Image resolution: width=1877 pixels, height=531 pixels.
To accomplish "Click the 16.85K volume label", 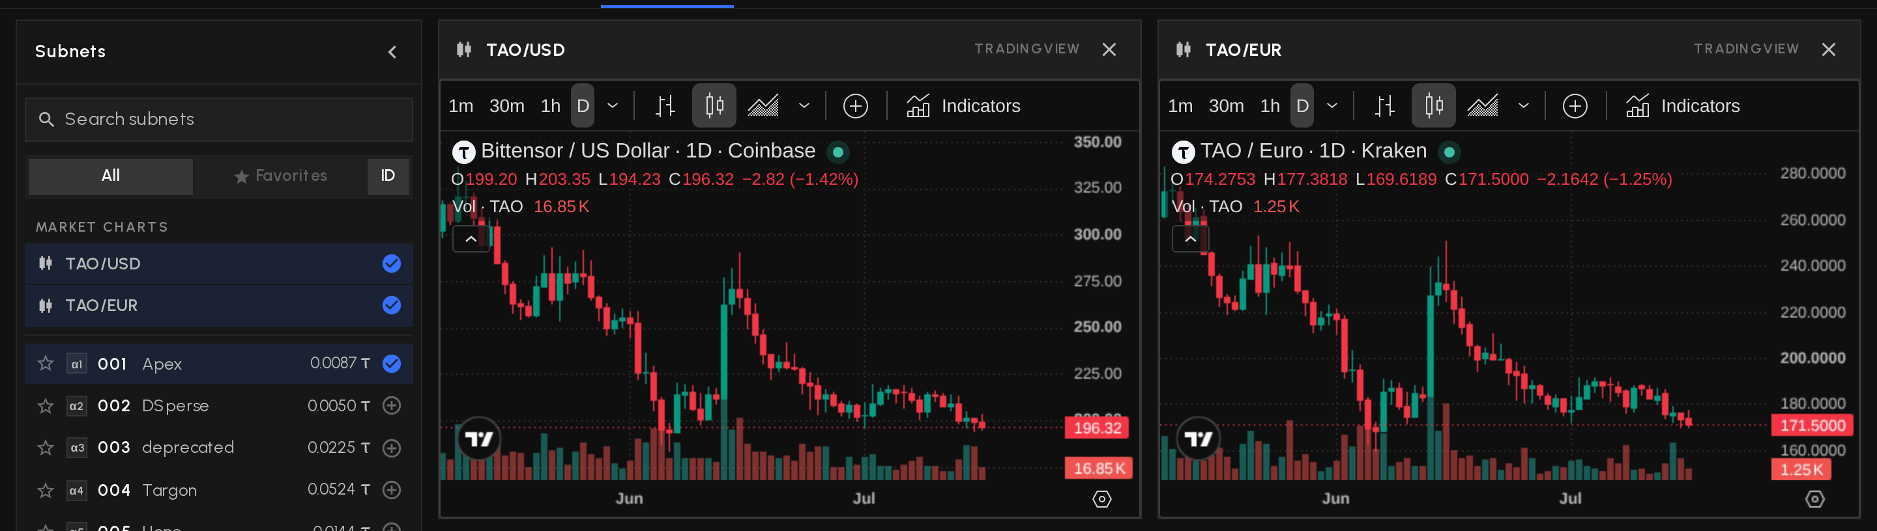I will tap(1099, 469).
